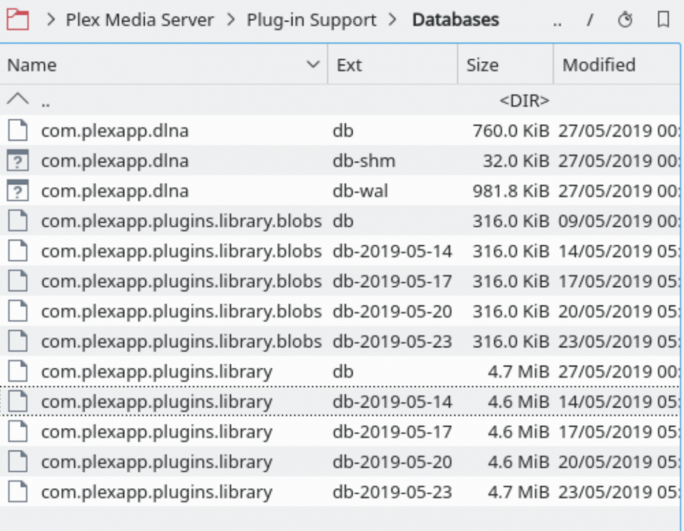Image resolution: width=684 pixels, height=531 pixels.
Task: Click the 981.8 KiB size cell
Action: point(511,191)
